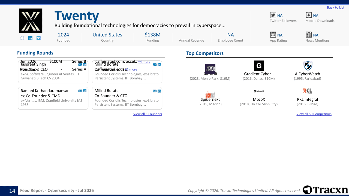Click the Tracxn logo in footer

(325, 190)
